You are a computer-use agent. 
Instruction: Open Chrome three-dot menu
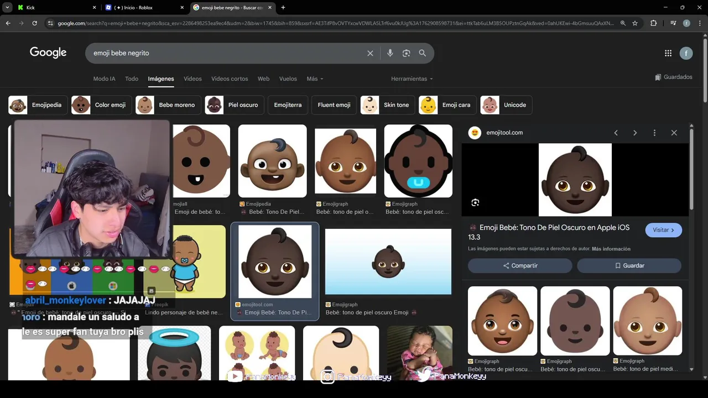(x=700, y=23)
